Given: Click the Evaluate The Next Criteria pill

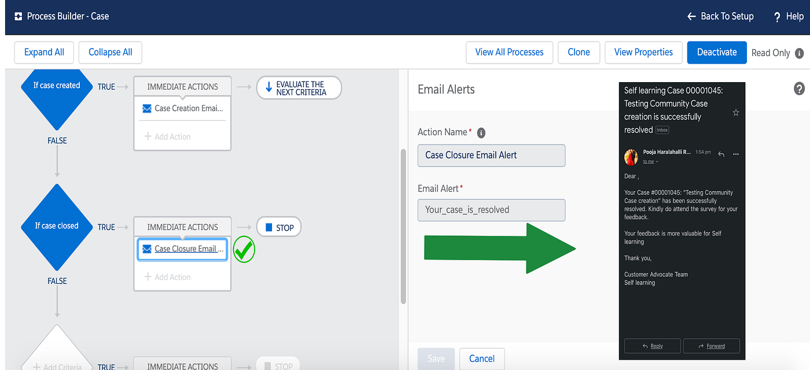Looking at the screenshot, I should point(299,88).
